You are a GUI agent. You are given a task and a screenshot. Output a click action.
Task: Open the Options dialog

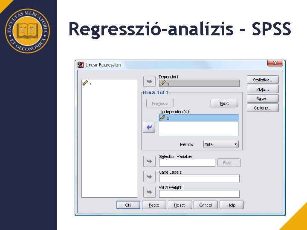(x=263, y=108)
